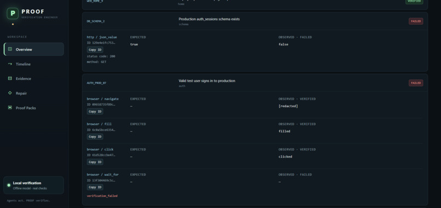Click the "browser / click" label
Image resolution: width=441 pixels, height=208 pixels.
100,149
